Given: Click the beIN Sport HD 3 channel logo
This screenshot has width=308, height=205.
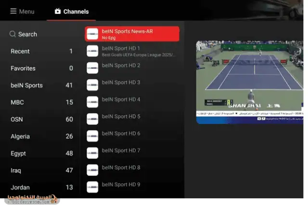Looking at the screenshot, I should pos(92,85).
